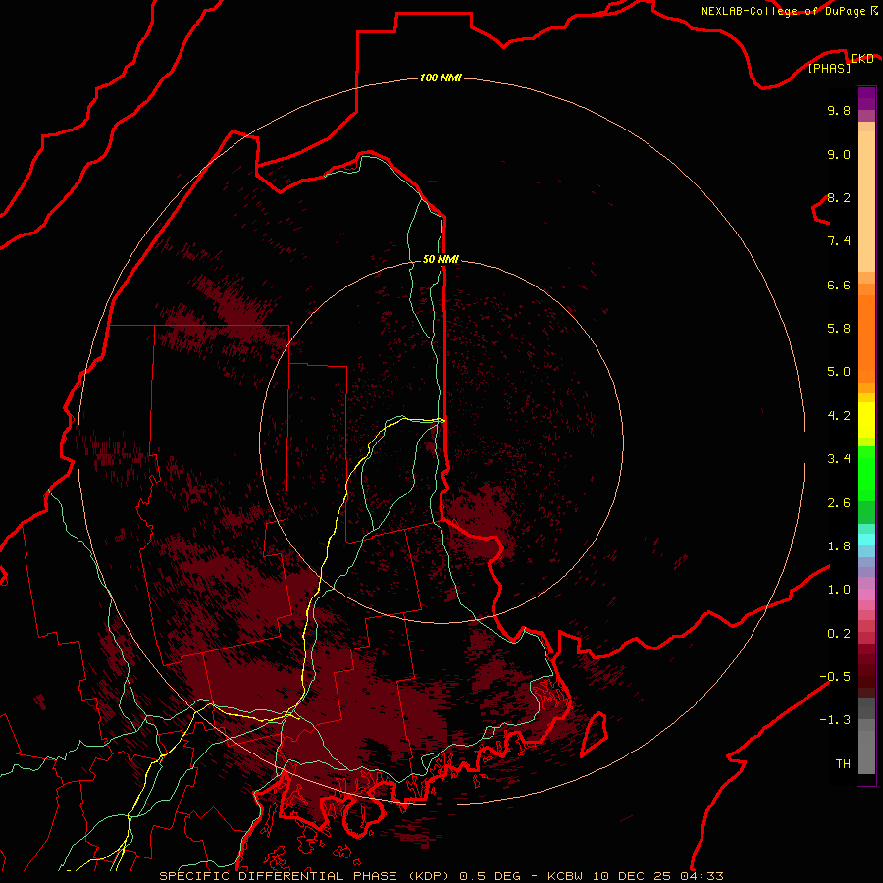Viewport: 883px width, 883px height.
Task: Click the 0.5 DEG elevation text in caption
Action: 491,876
